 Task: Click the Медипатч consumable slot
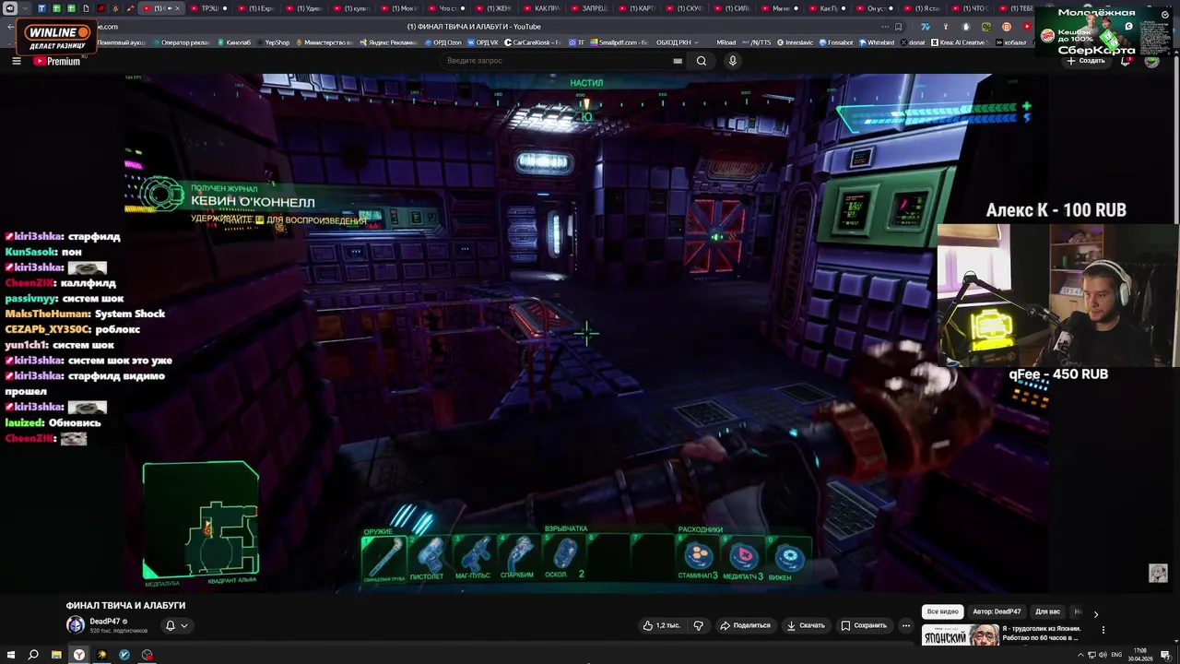pyautogui.click(x=743, y=557)
